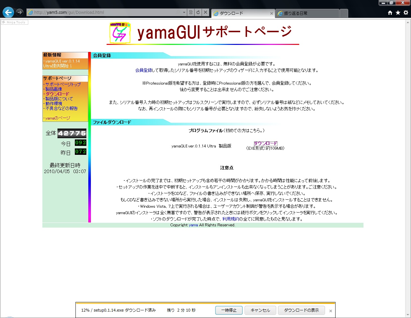The image size is (411, 318).
Task: Switch to the ダウンロード tab
Action: coord(243,13)
